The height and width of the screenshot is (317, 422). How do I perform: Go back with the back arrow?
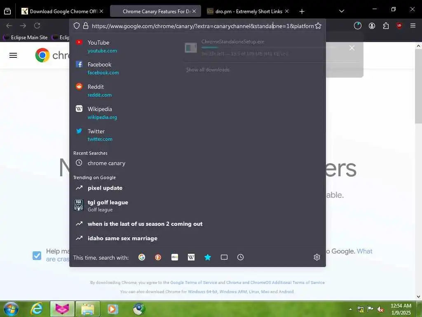click(x=9, y=26)
